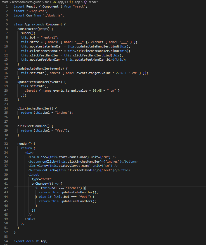Viewport: 206px width, 245px height.
Task: Open the 'react' breadcrumb folder
Action: click(x=5, y=2)
